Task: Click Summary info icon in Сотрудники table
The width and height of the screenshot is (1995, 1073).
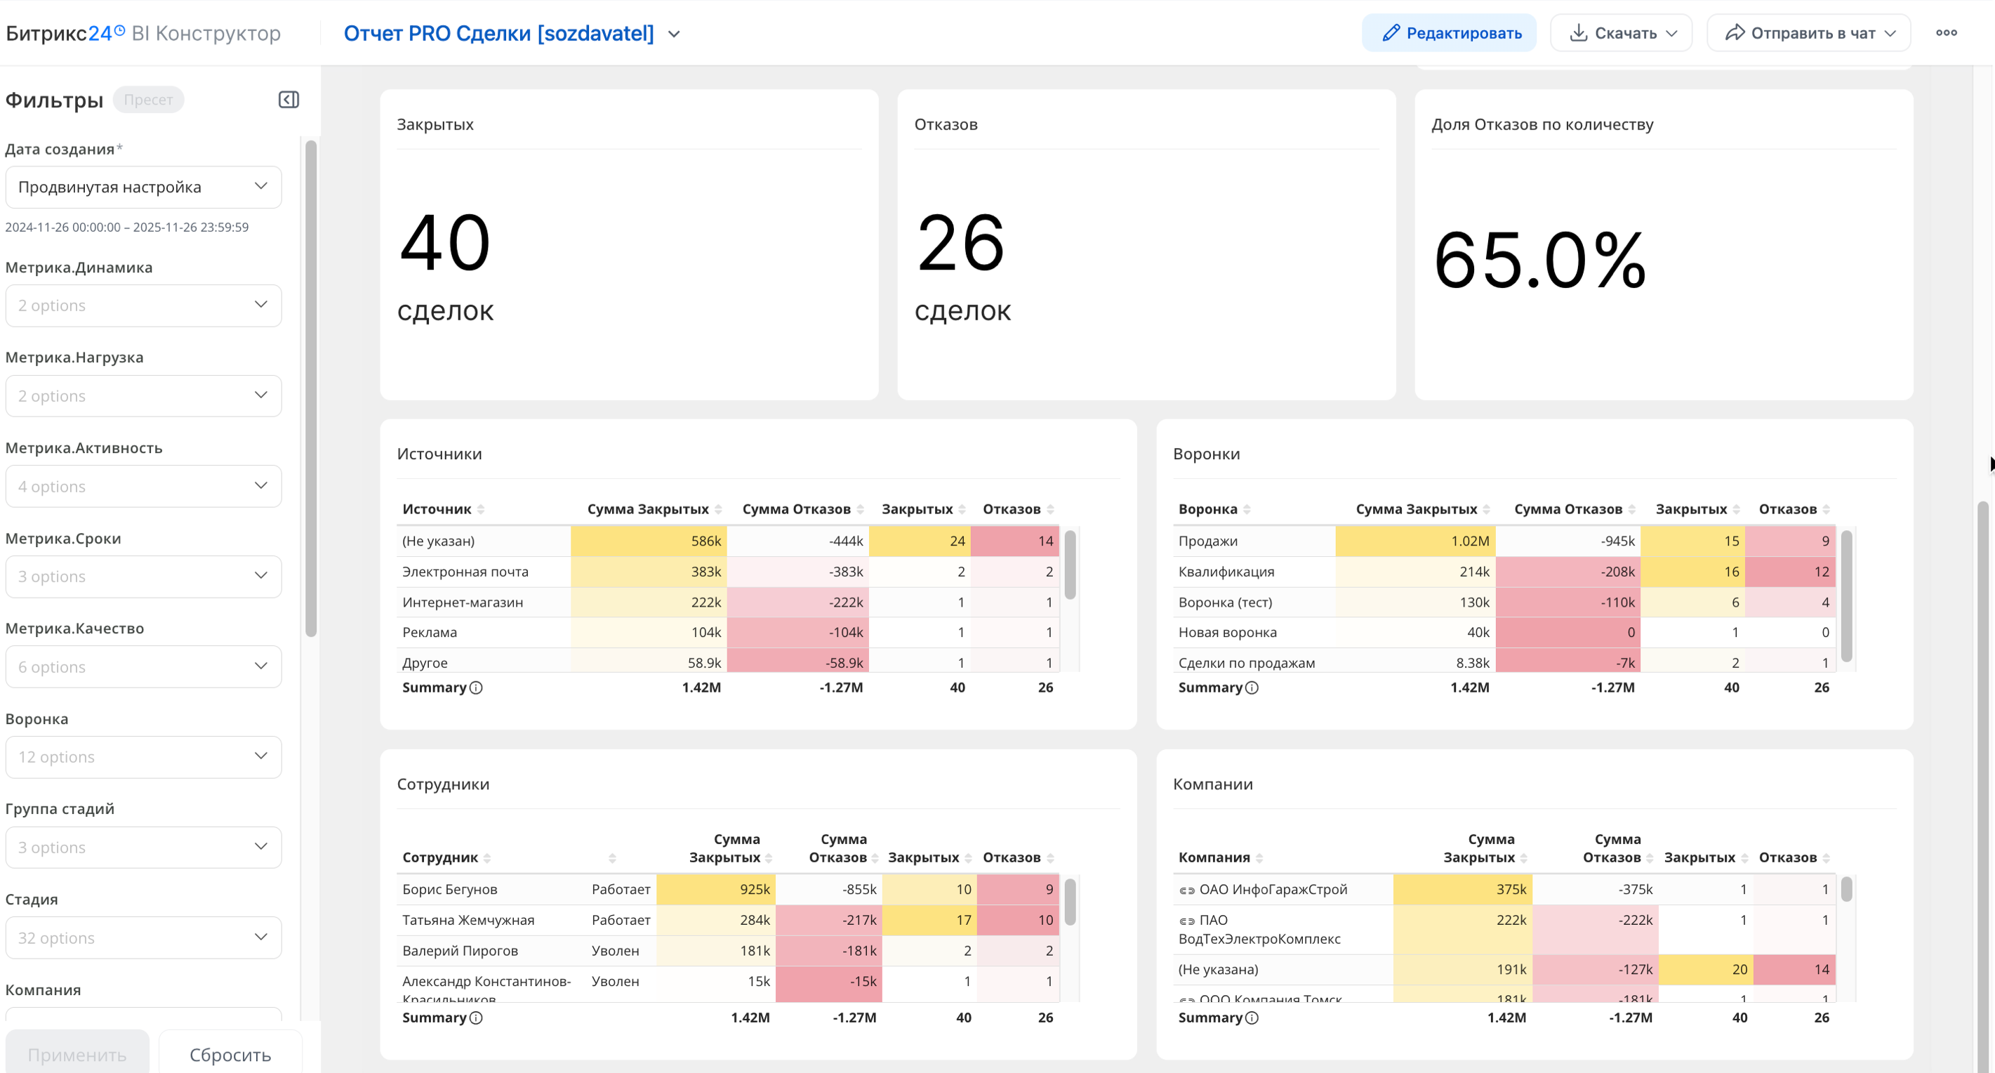Action: [477, 1018]
